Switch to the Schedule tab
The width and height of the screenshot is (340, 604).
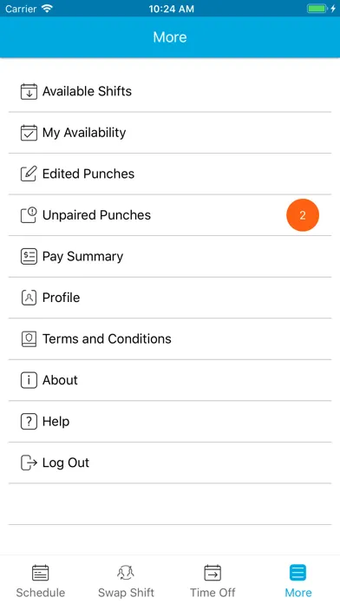point(41,581)
